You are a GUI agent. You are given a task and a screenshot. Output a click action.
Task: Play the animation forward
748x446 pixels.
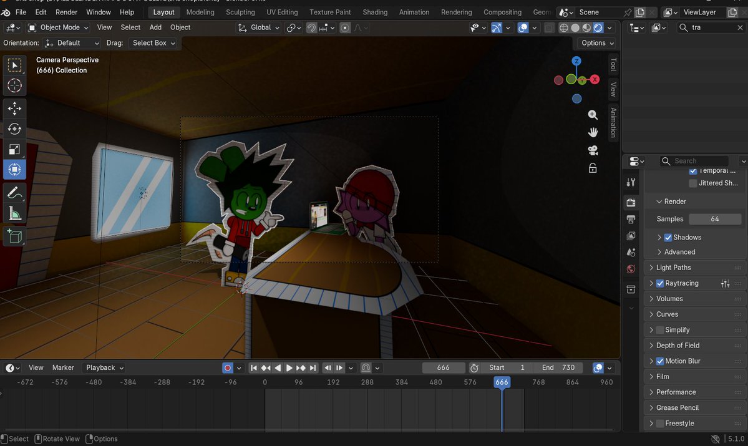[289, 368]
